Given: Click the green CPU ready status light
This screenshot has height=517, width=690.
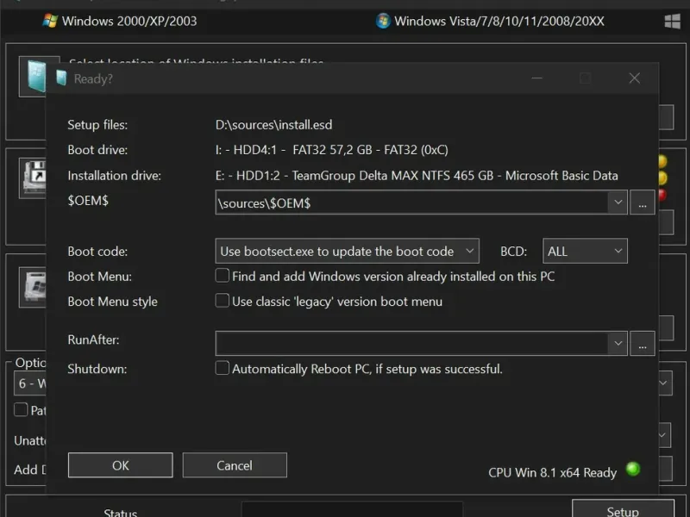Looking at the screenshot, I should pyautogui.click(x=633, y=469).
